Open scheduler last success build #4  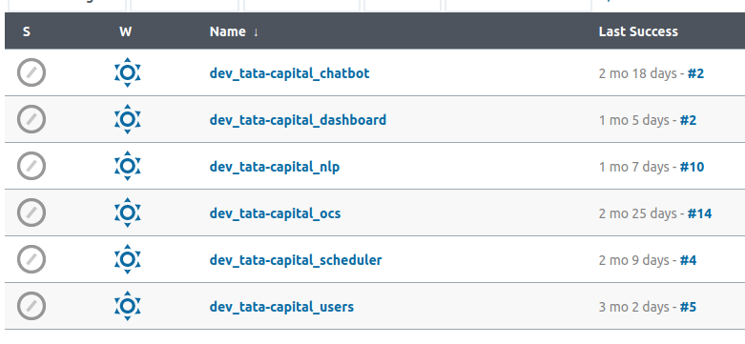[688, 260]
